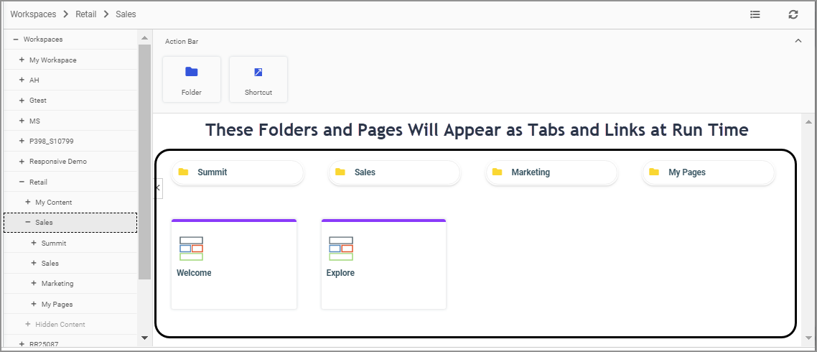Viewport: 817px width, 352px height.
Task: Click Workspaces in the breadcrumb path
Action: click(x=33, y=14)
